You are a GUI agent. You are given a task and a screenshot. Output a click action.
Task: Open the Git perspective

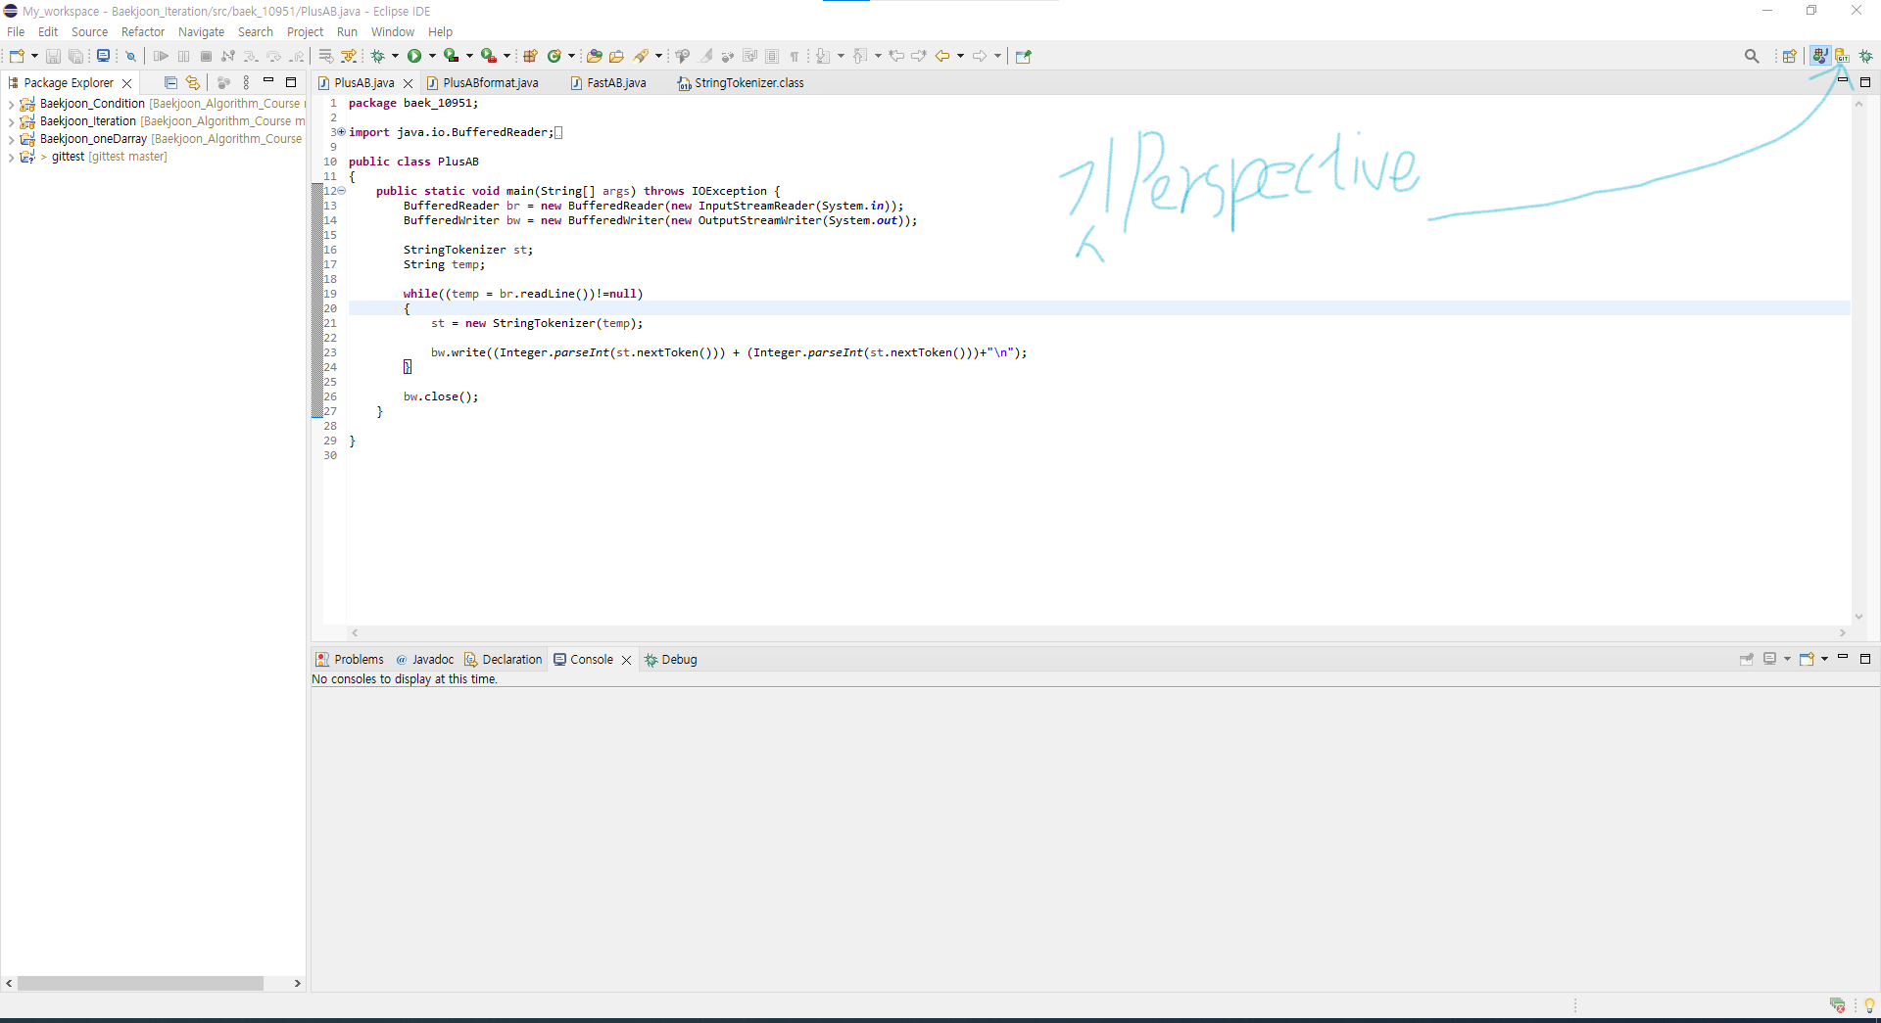1843,56
